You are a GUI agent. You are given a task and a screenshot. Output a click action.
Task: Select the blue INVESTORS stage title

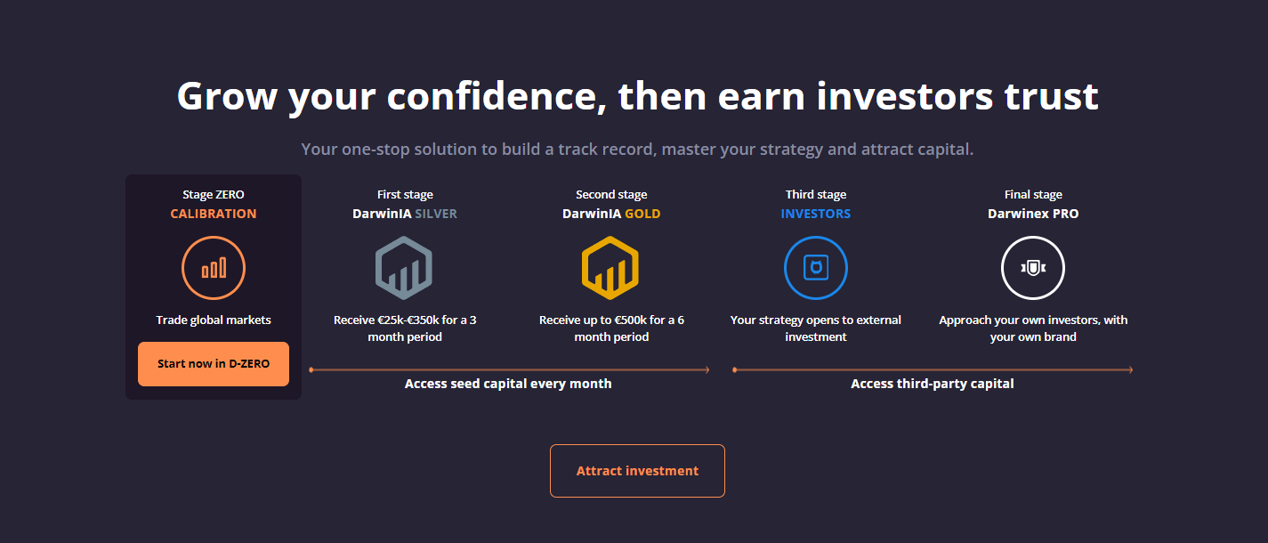(x=816, y=214)
